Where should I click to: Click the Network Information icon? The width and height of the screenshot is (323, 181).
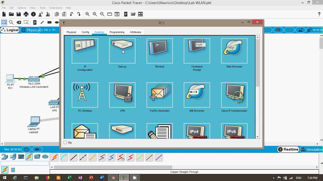[33, 14]
